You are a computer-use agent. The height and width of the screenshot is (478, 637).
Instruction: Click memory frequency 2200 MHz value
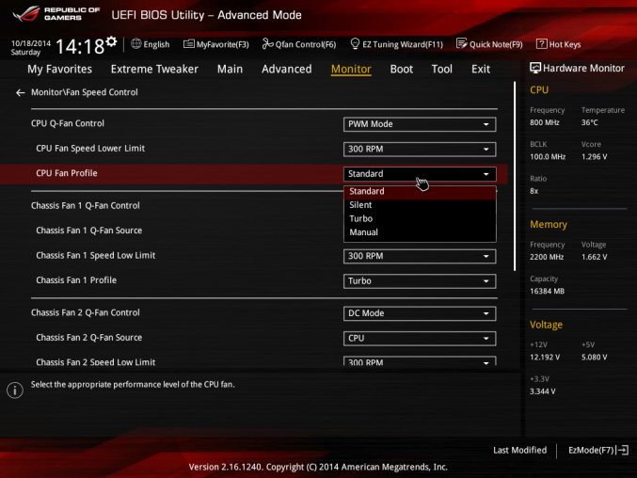tap(547, 257)
